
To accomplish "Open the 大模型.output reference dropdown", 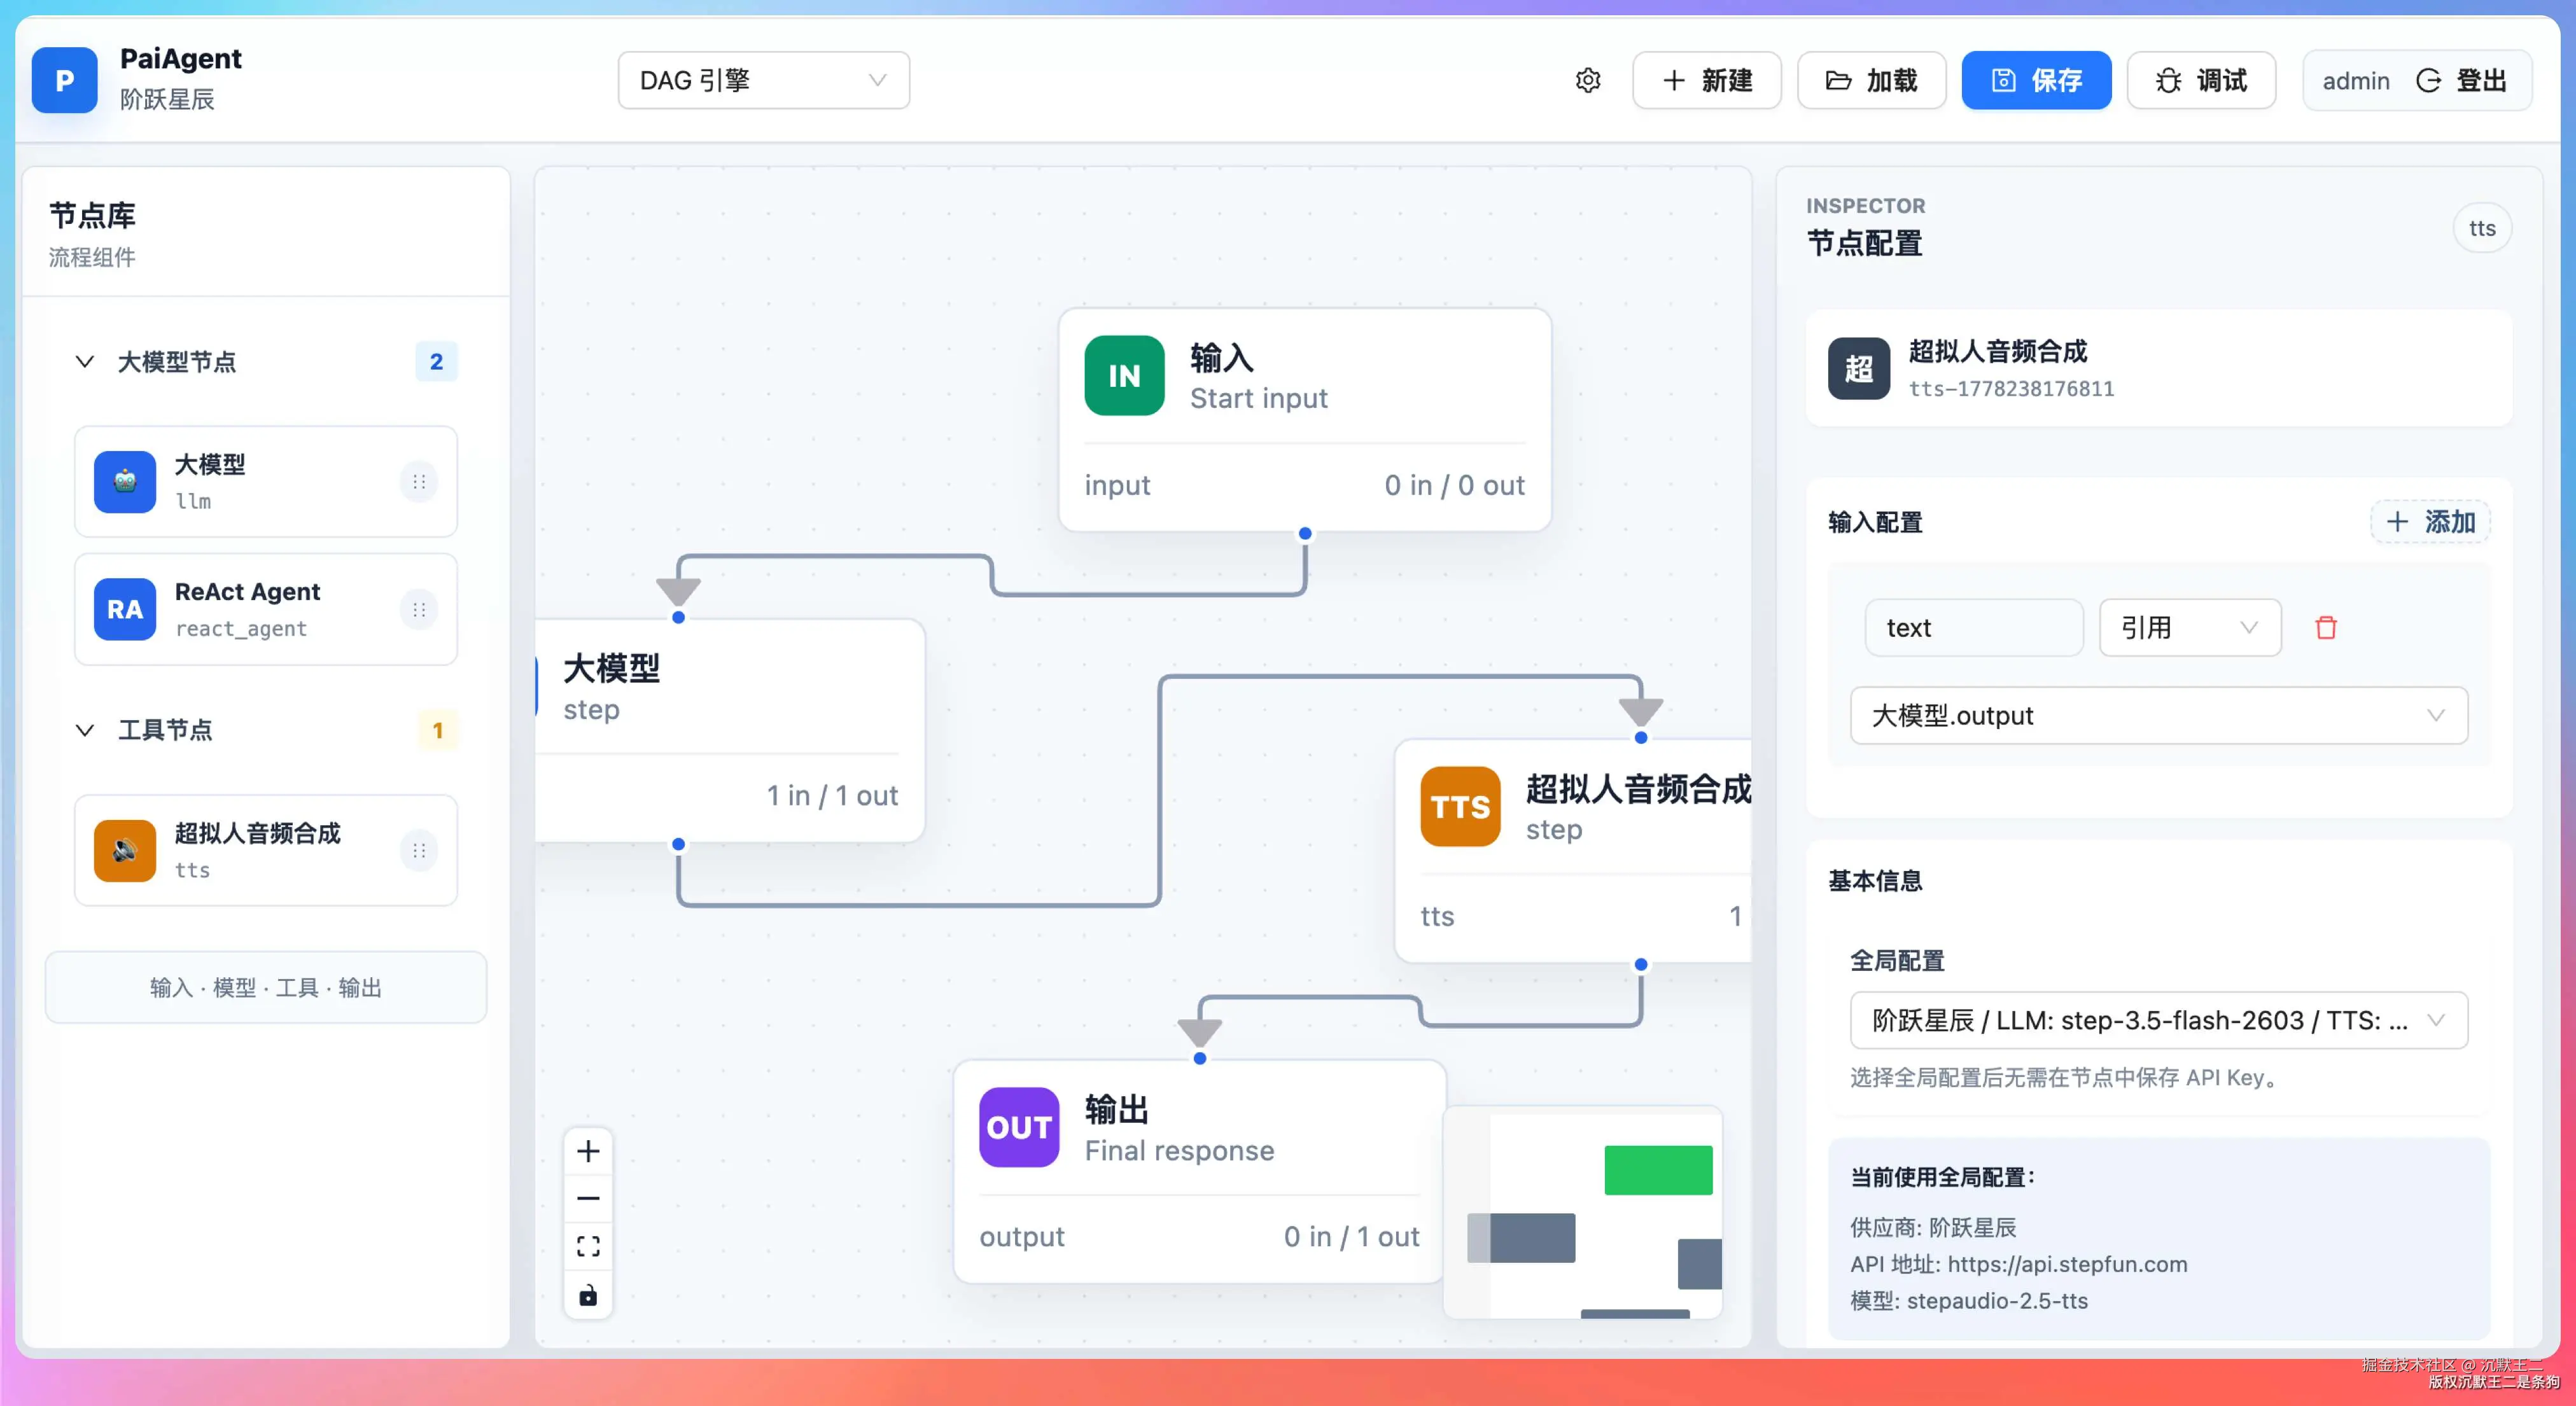I will point(2159,715).
